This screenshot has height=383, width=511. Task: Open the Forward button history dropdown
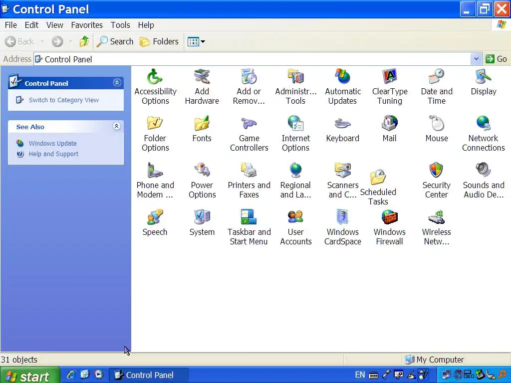point(70,42)
